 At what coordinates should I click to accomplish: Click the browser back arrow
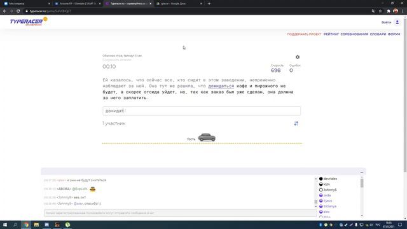coord(4,11)
